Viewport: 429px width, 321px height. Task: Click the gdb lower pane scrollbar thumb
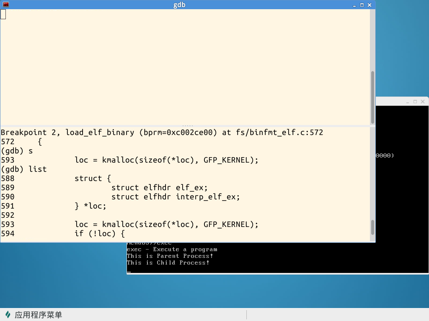tap(372, 227)
